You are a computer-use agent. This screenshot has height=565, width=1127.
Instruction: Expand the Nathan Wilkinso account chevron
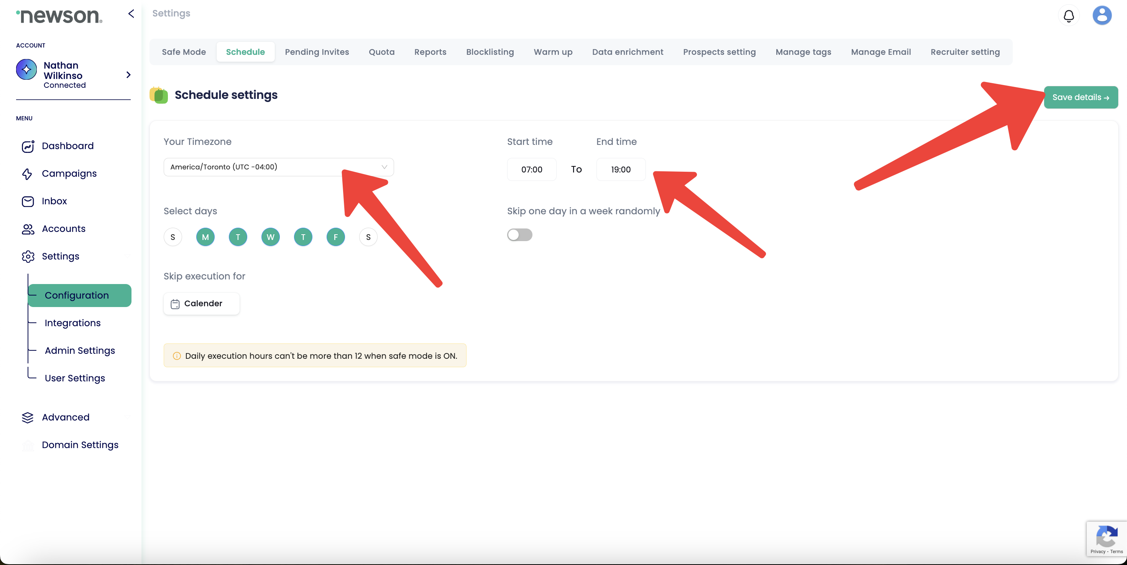click(x=128, y=75)
